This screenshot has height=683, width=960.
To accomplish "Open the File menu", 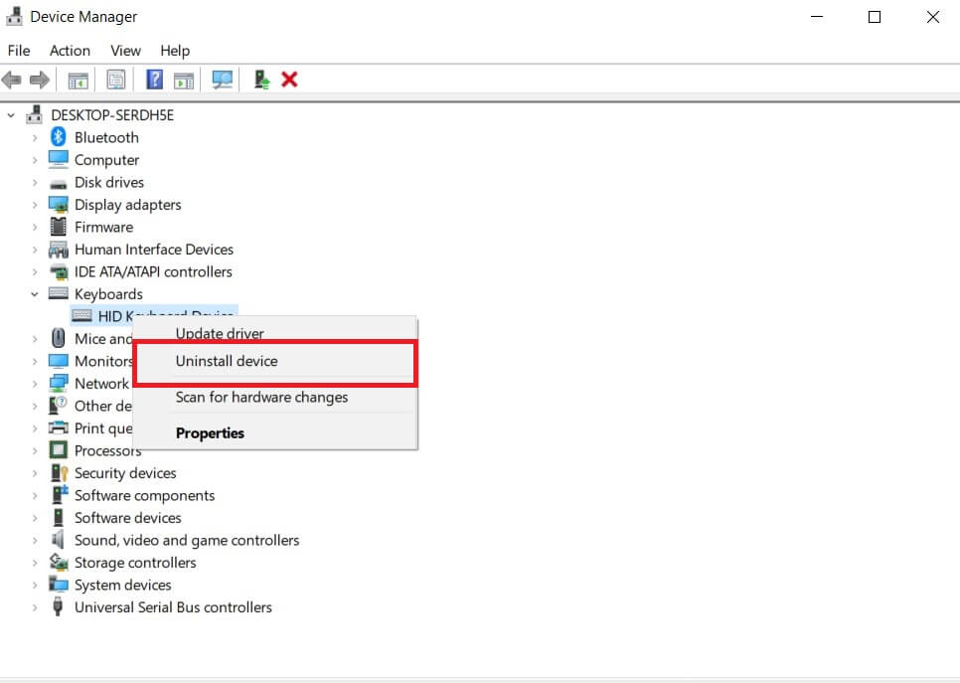I will [x=18, y=51].
